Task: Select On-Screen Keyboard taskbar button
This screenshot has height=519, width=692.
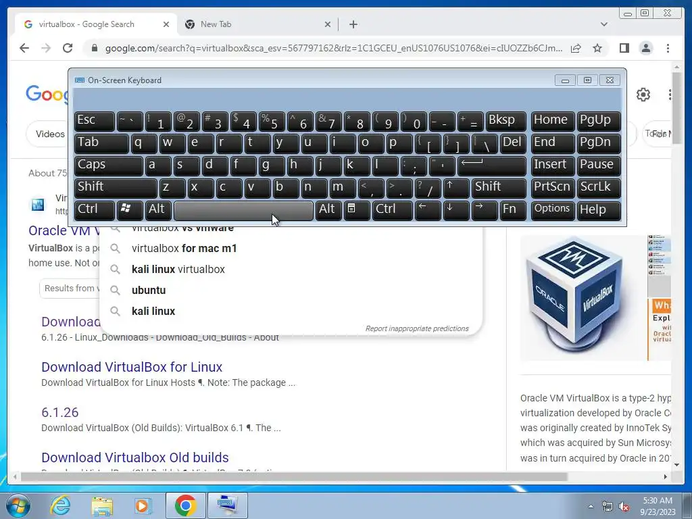Action: tap(227, 505)
